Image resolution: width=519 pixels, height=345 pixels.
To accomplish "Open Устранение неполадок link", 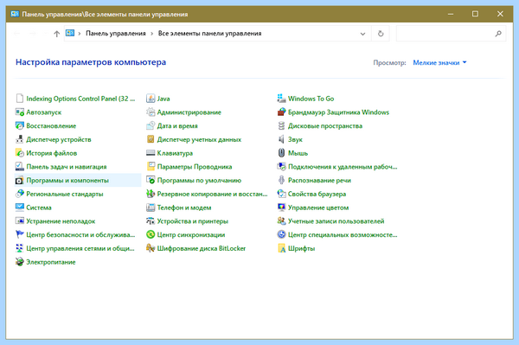I will 61,221.
